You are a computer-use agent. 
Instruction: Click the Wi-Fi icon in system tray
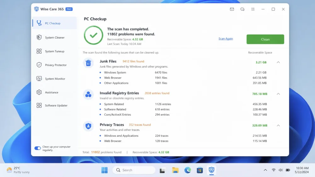[274, 170]
